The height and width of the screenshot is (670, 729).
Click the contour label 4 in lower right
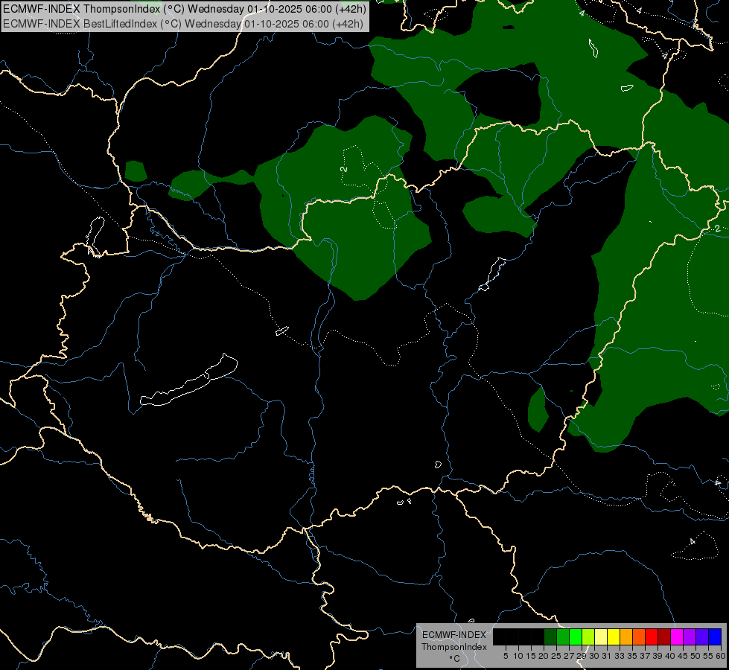pos(692,541)
